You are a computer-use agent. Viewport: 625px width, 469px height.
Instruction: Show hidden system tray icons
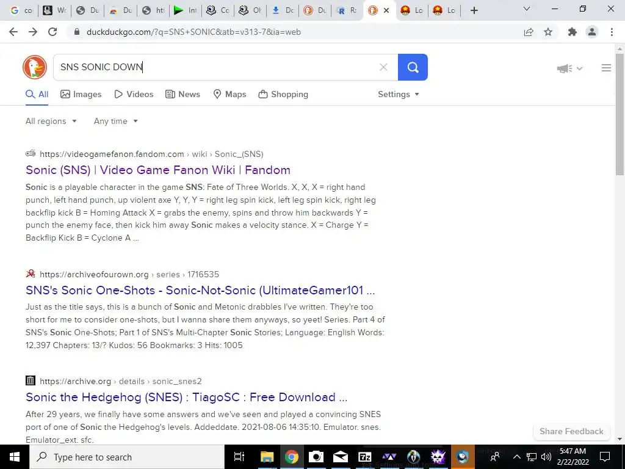[516, 457]
